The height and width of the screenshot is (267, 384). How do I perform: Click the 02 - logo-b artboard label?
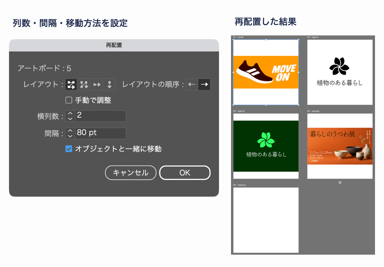pyautogui.click(x=239, y=111)
